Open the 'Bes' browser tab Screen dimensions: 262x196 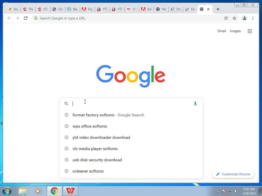point(72,9)
